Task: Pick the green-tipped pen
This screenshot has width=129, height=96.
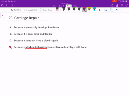Action: click(x=74, y=9)
